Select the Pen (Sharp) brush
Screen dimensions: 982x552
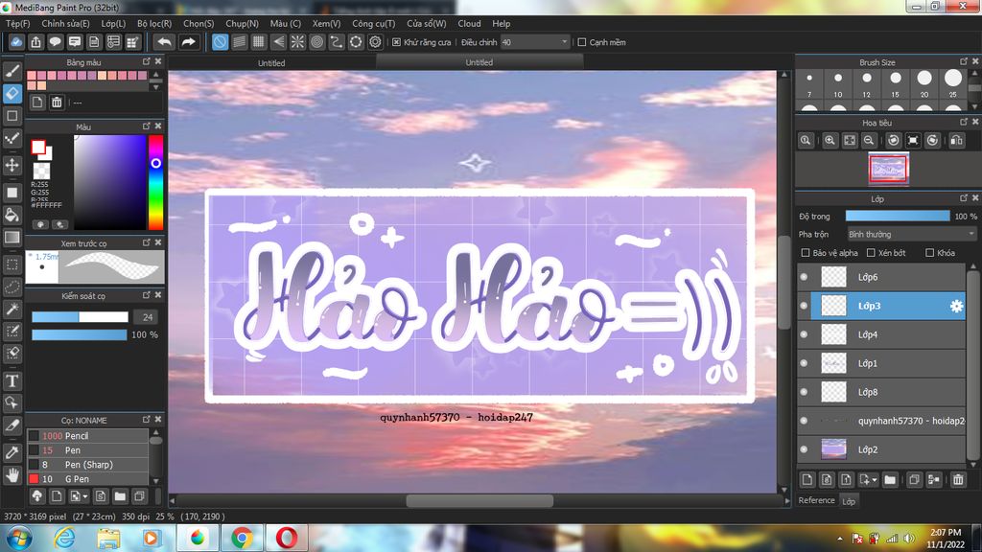[x=87, y=465]
